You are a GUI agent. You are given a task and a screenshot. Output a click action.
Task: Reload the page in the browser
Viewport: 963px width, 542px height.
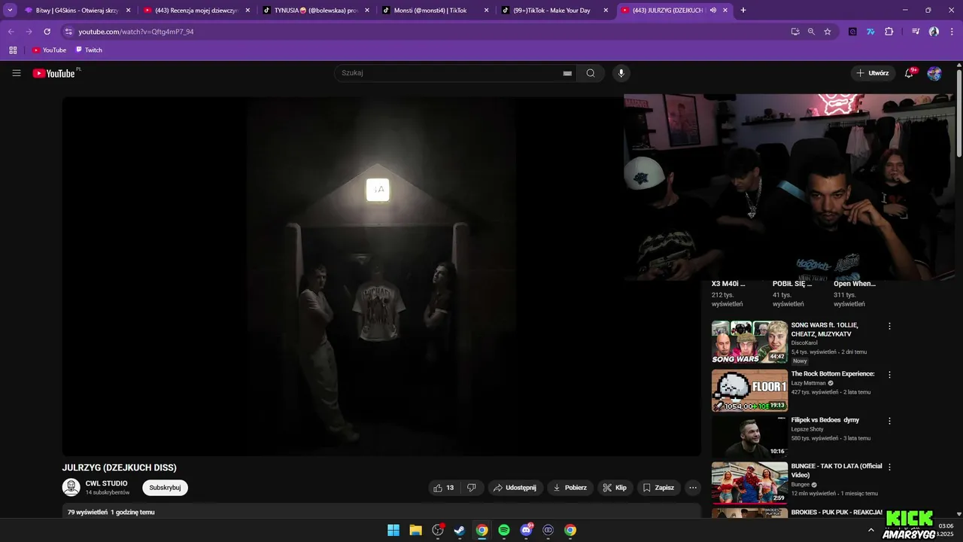tap(47, 32)
